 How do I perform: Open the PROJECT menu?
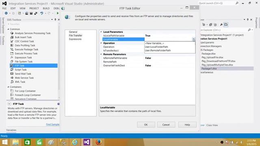[x=34, y=8]
